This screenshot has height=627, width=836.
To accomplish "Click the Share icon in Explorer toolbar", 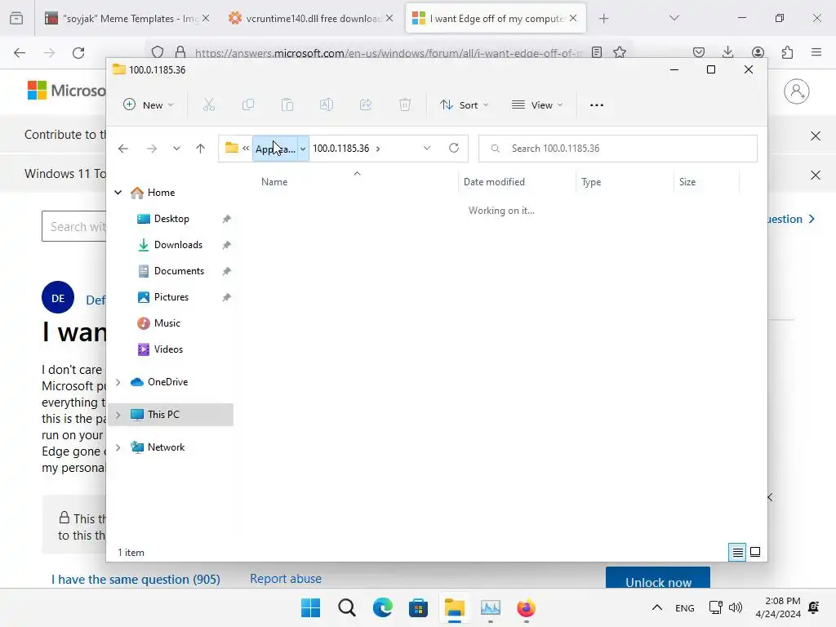I will (x=366, y=105).
